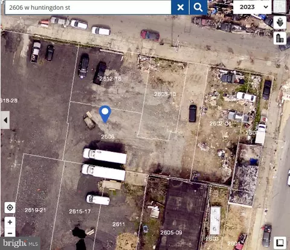Zoom in using the plus button

[x=10, y=222]
